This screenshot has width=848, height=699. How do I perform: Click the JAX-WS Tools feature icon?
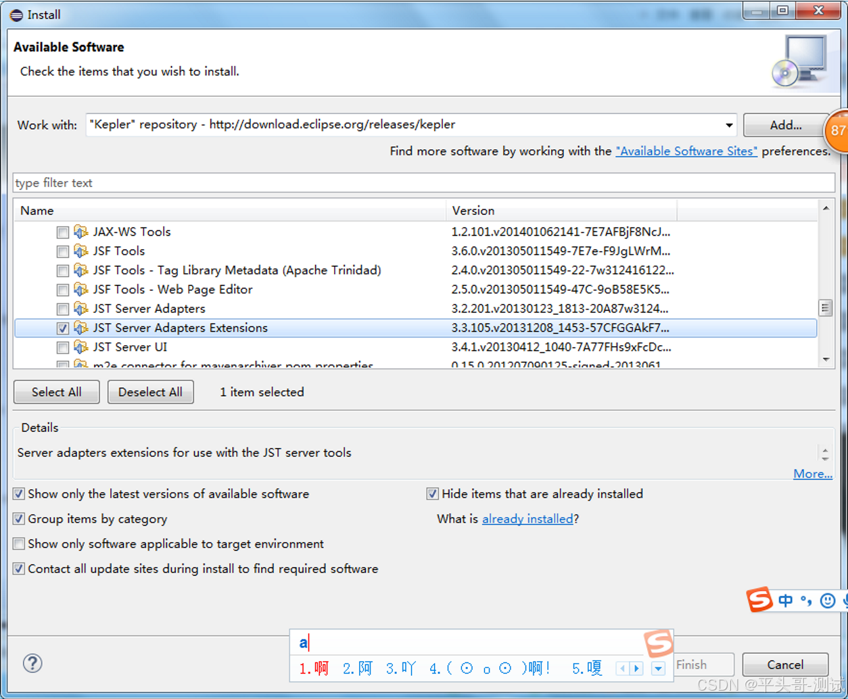coord(81,232)
